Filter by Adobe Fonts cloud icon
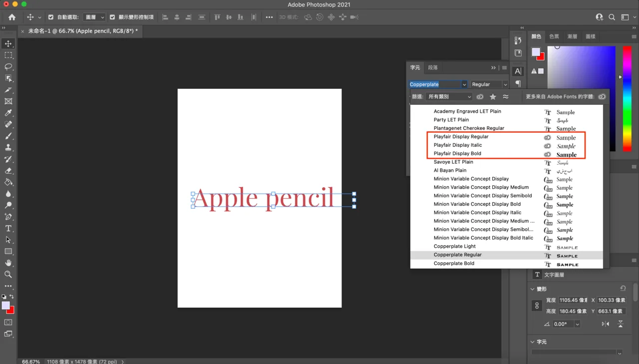 coord(480,97)
